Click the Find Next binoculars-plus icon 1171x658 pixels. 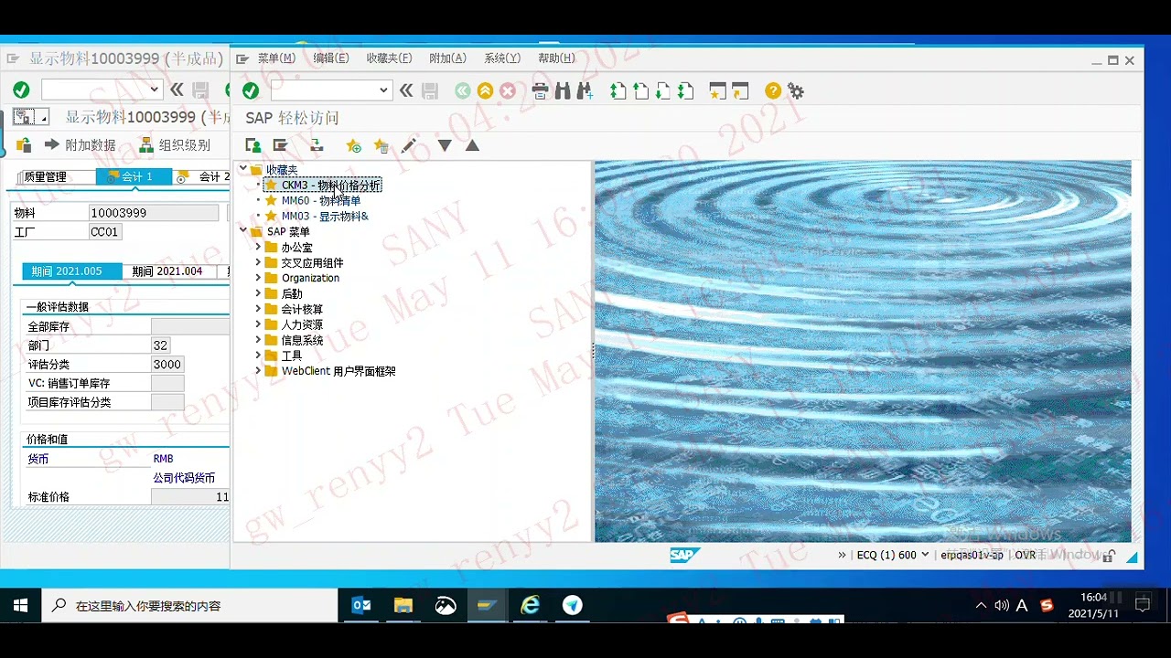click(585, 90)
